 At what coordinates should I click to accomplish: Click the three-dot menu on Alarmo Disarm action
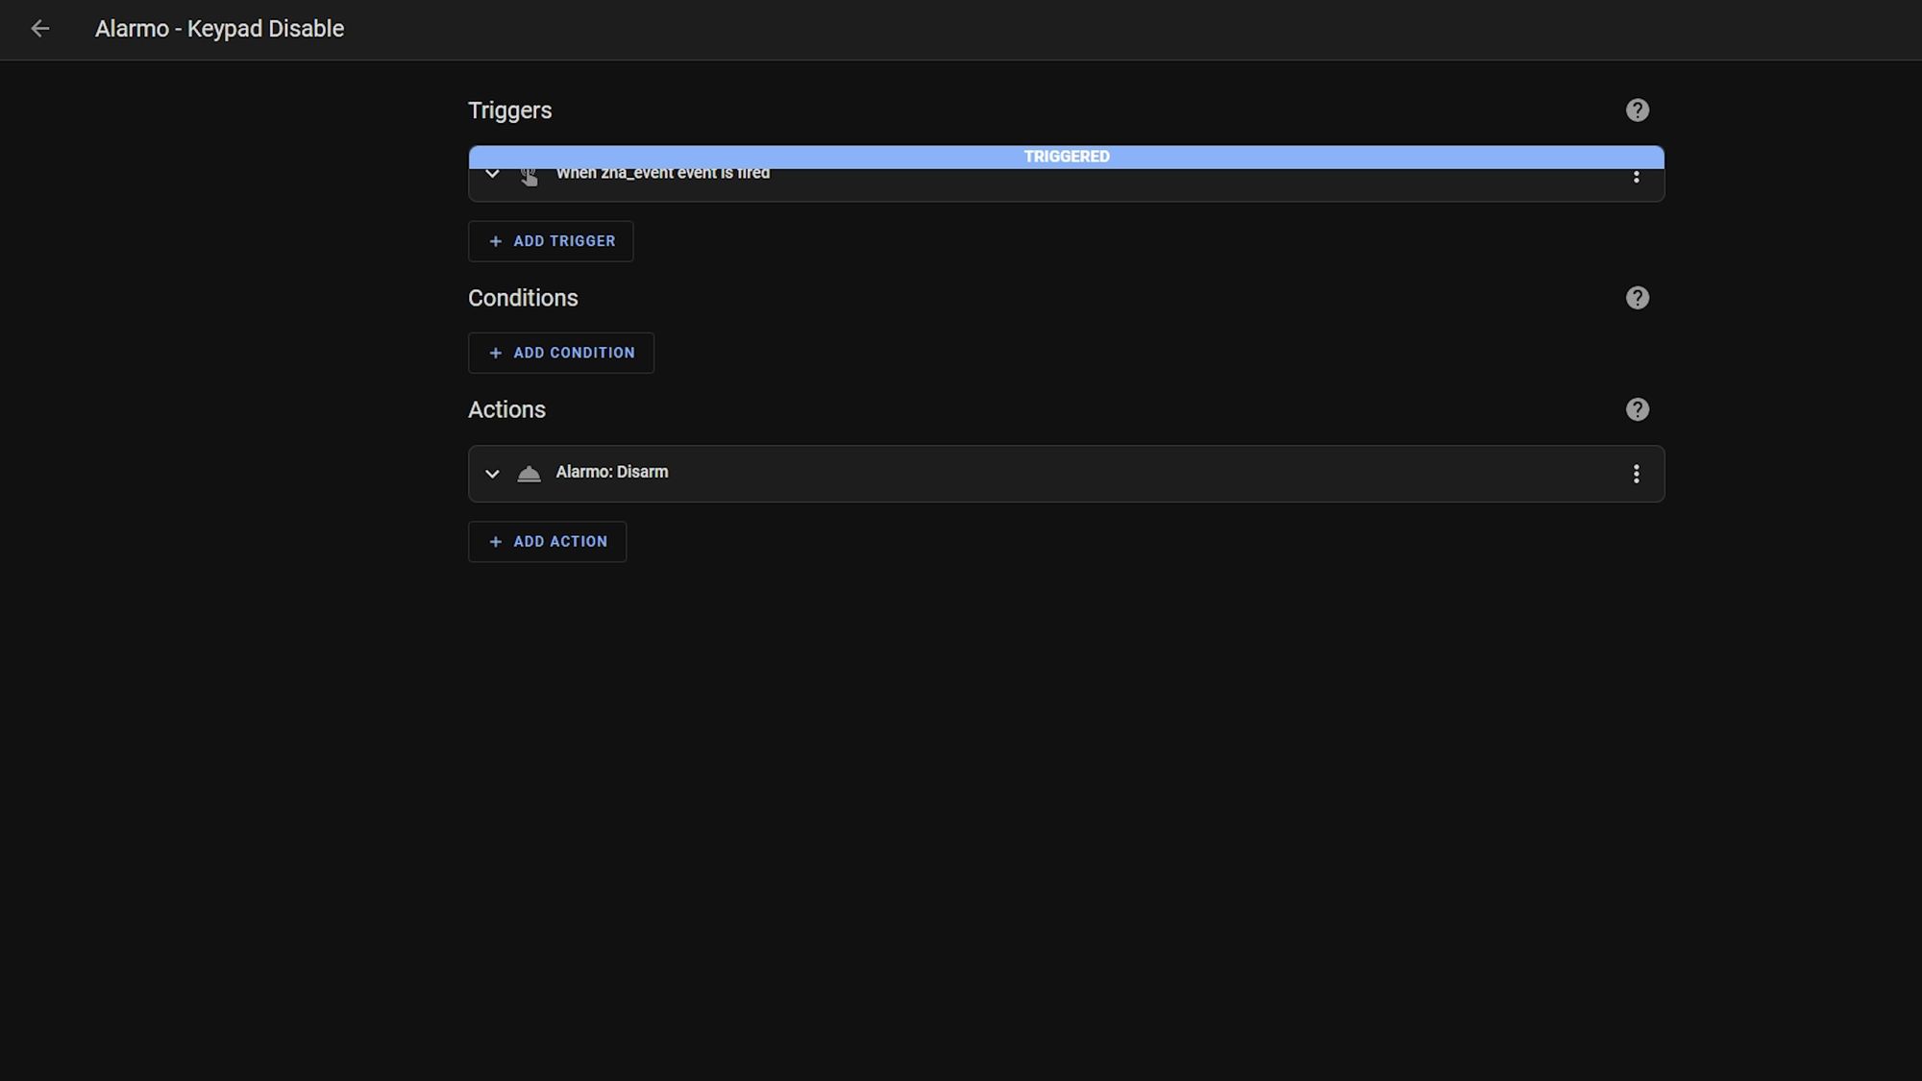pos(1636,474)
